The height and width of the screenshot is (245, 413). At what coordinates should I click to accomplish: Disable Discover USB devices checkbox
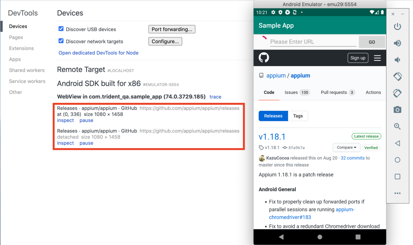[61, 29]
